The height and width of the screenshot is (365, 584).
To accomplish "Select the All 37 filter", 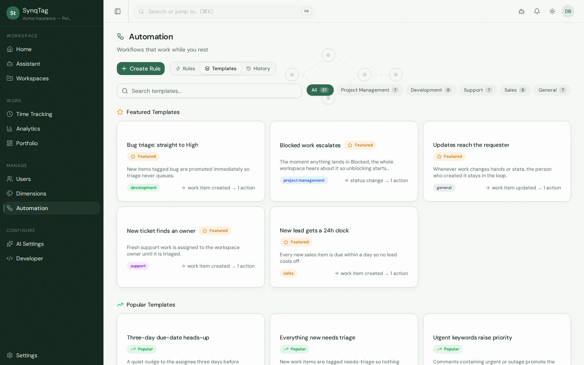I will pos(320,90).
